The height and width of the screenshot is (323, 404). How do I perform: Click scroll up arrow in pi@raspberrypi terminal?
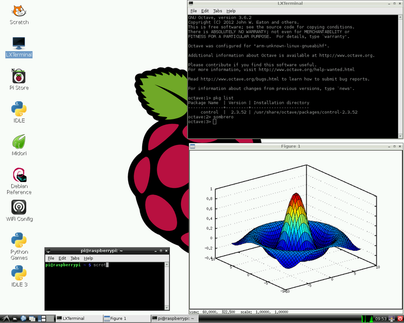pyautogui.click(x=166, y=264)
